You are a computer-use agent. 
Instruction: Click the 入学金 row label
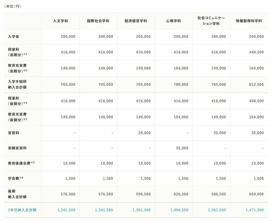point(14,37)
